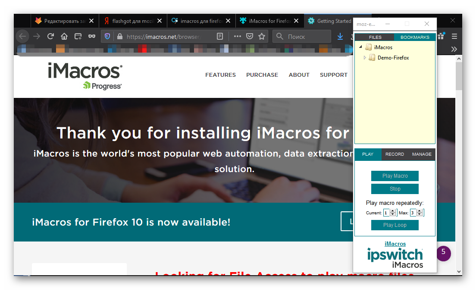Open the reader view icon in address bar
The height and width of the screenshot is (298, 476).
point(220,37)
